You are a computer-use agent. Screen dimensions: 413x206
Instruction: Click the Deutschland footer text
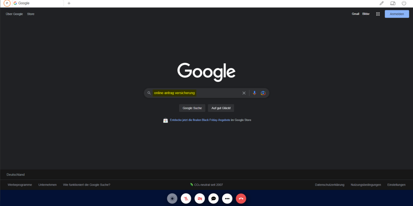click(16, 174)
